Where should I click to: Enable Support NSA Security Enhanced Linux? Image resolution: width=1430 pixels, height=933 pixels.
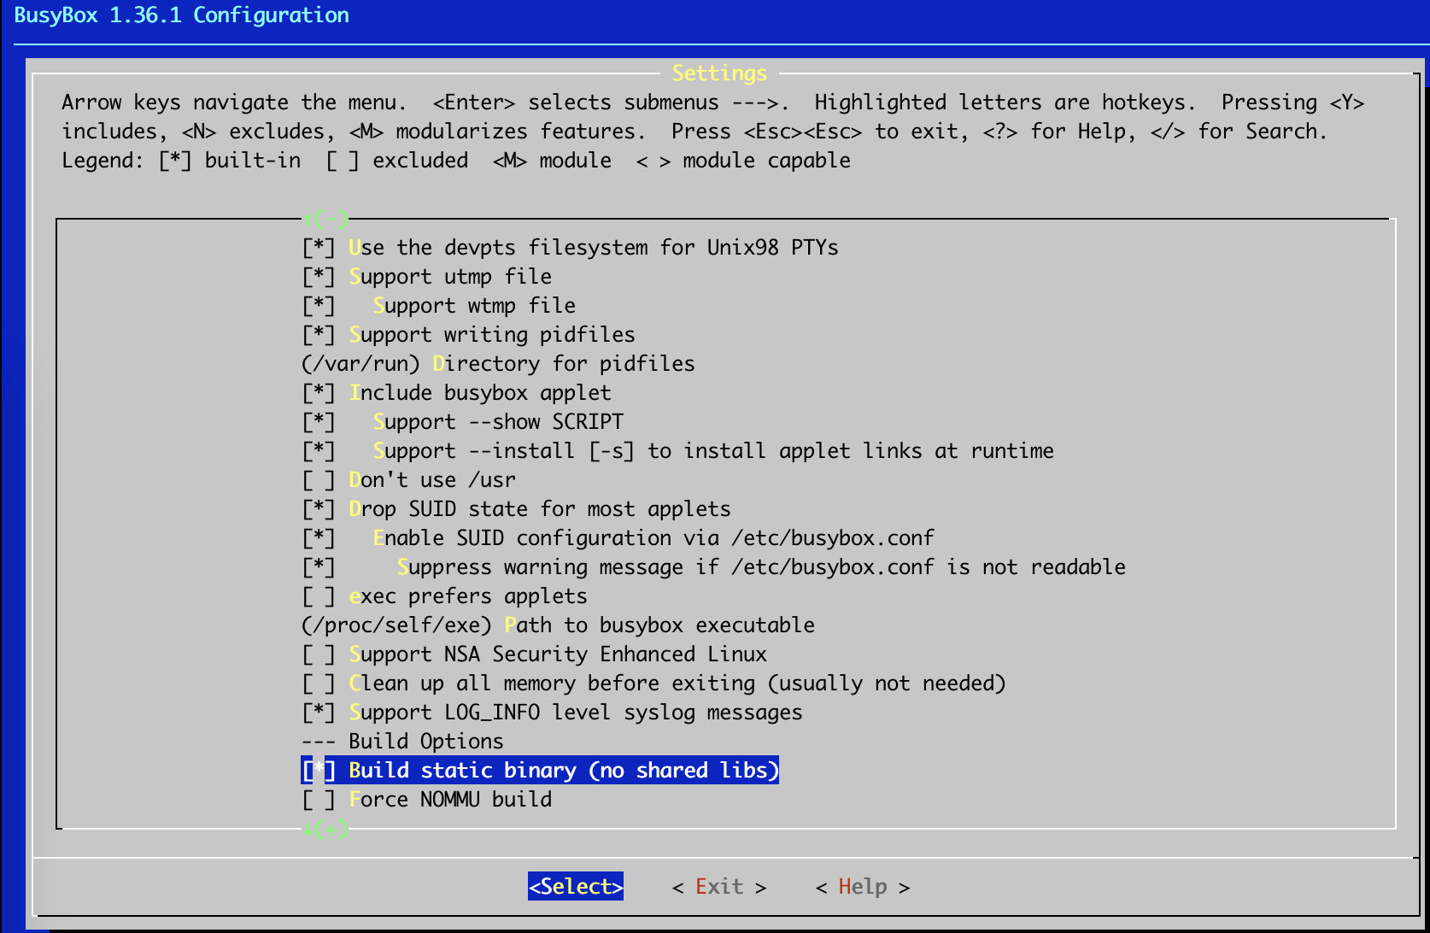pos(319,654)
